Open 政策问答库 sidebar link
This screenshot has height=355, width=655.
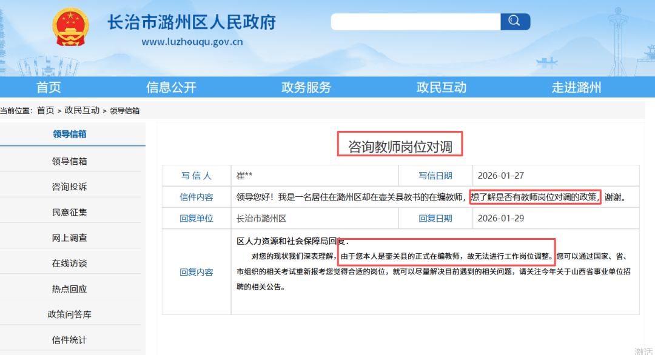pyautogui.click(x=69, y=314)
